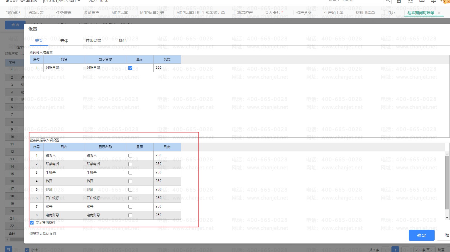
Task: Click the display name cell 电商账号
Action: click(105, 215)
